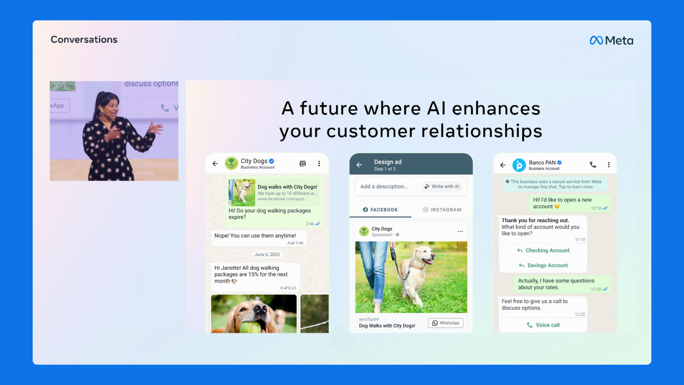The height and width of the screenshot is (385, 684).
Task: Click the WhatsApp button on City Dogs ad
Action: point(446,323)
